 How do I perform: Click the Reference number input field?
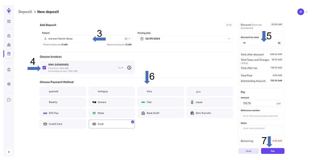(261, 116)
